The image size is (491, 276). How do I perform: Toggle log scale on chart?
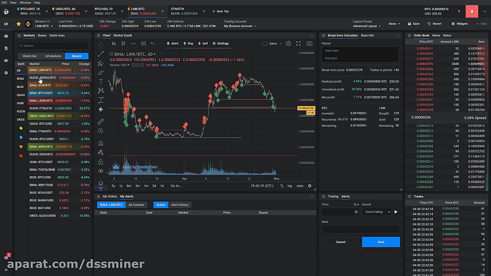(x=290, y=186)
